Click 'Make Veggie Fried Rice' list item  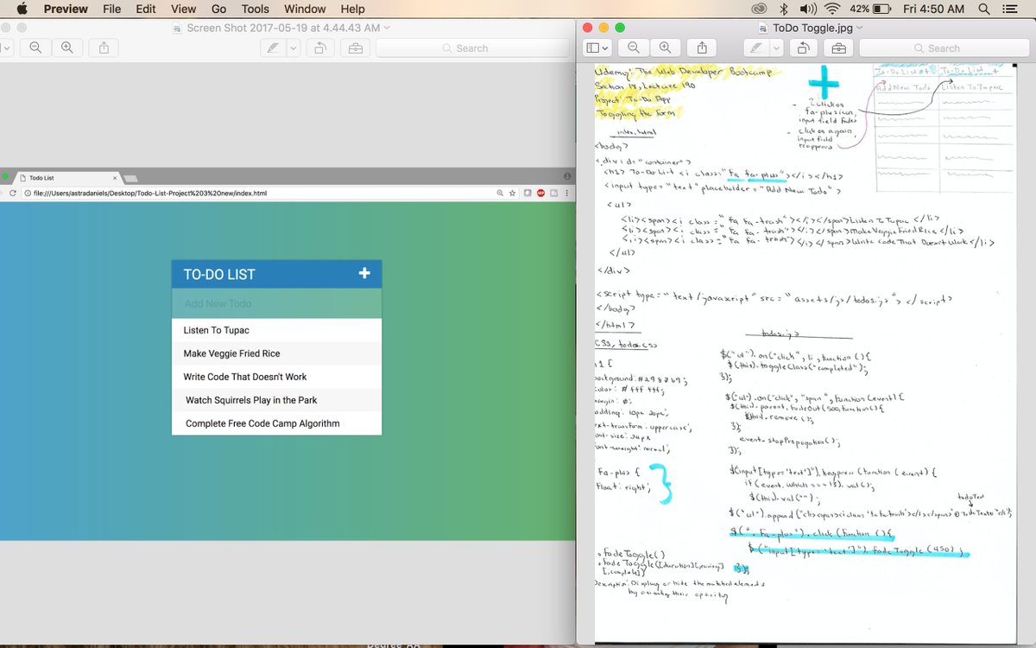pos(276,353)
